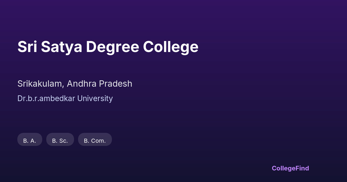This screenshot has height=182, width=347.
Task: Click the Dr.b.r.ambedkar University link
Action: click(65, 99)
